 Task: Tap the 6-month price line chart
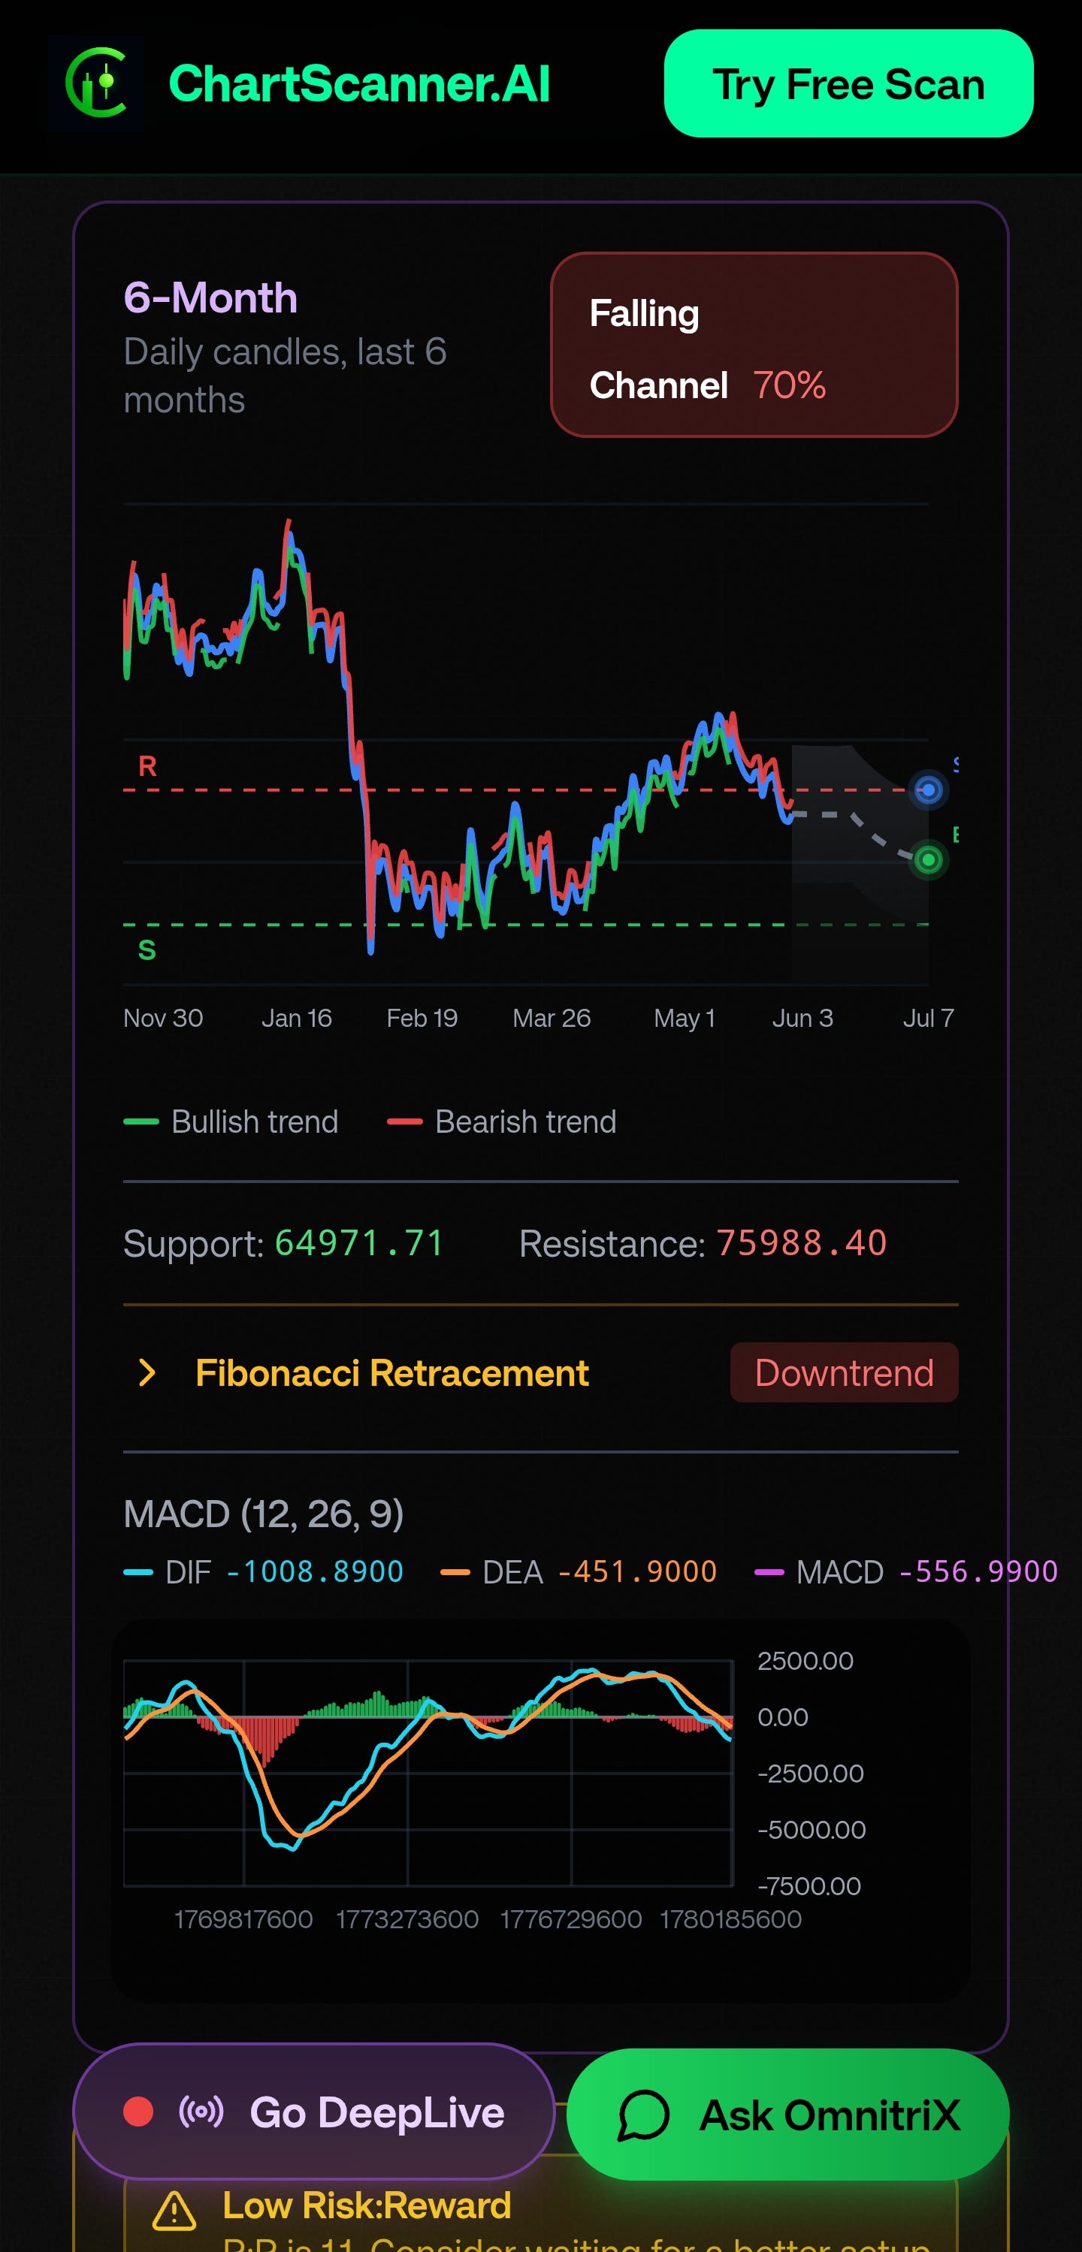pos(526,744)
